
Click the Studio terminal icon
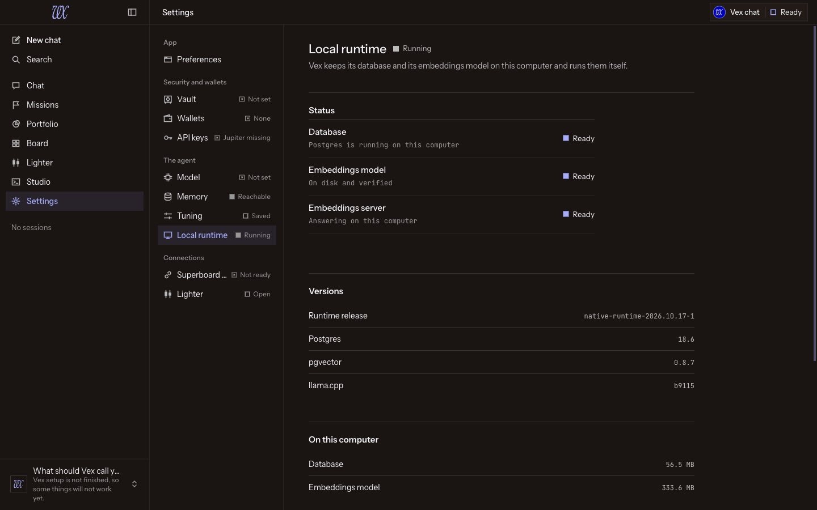point(16,182)
